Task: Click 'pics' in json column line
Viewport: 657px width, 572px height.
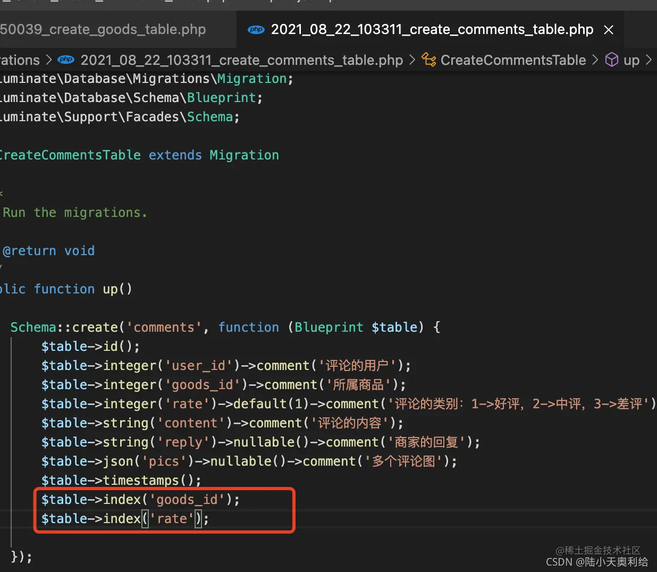Action: click(x=164, y=461)
